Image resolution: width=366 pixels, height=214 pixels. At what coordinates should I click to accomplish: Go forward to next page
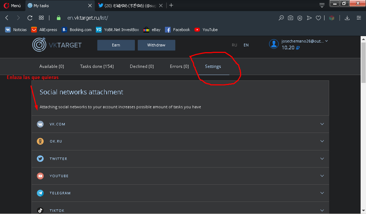point(18,18)
